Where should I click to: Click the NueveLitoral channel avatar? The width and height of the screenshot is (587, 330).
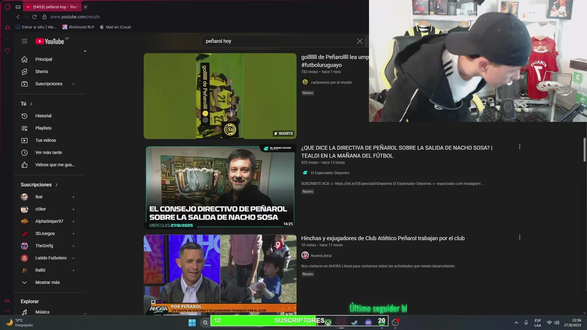point(305,255)
